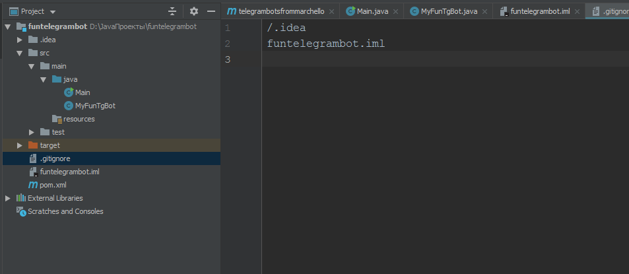Select pom.xml in project tree

[53, 185]
